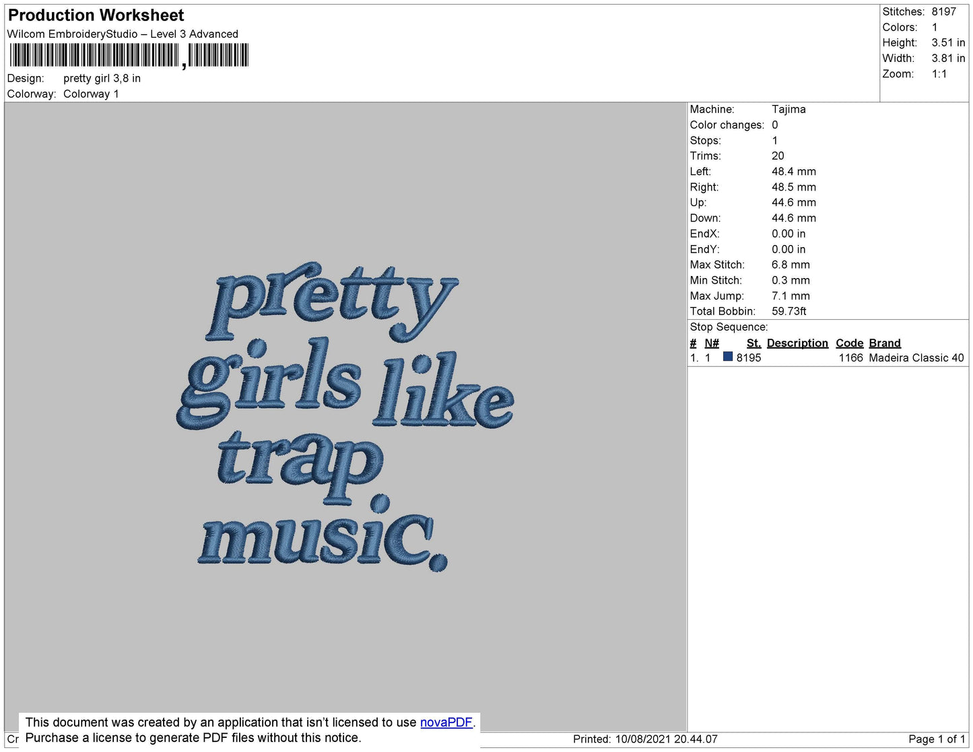Screen dimensions: 973x752
Task: Select the Left value 48.4 mm
Action: (794, 171)
